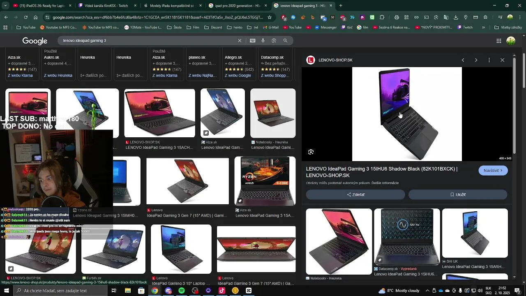526x296 pixels.
Task: Open Chrome apps grid in bookmarks bar
Action: [x=5, y=28]
